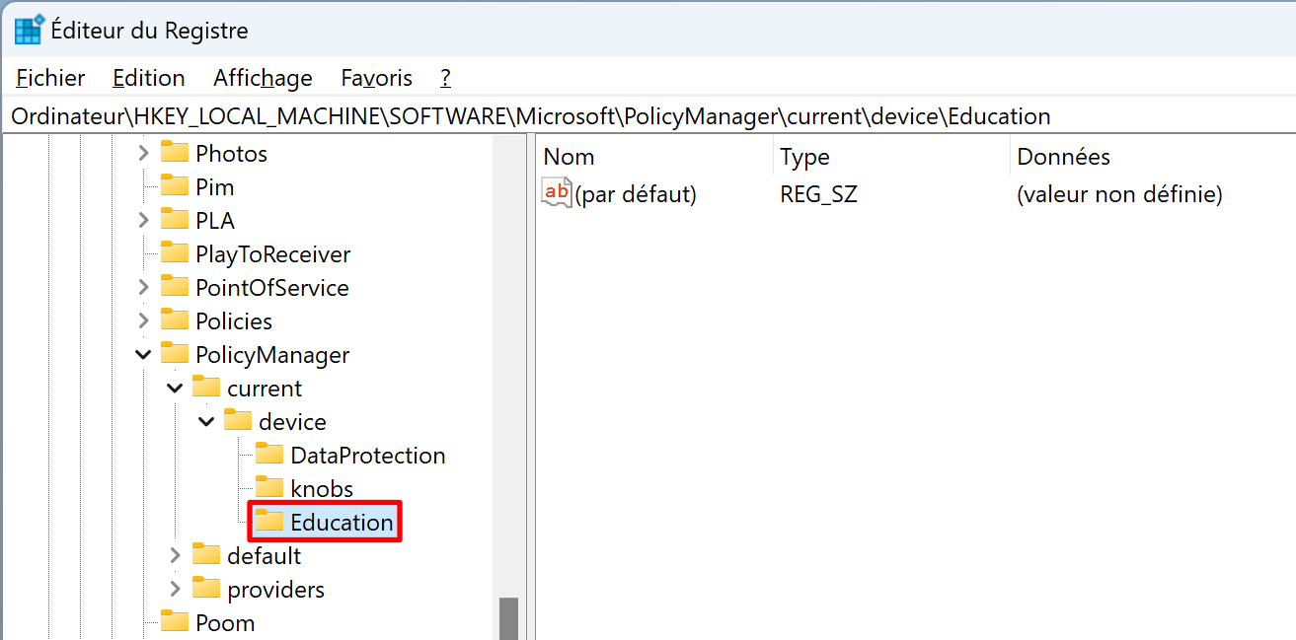This screenshot has width=1296, height=640.
Task: Select the Photos key label
Action: (231, 153)
